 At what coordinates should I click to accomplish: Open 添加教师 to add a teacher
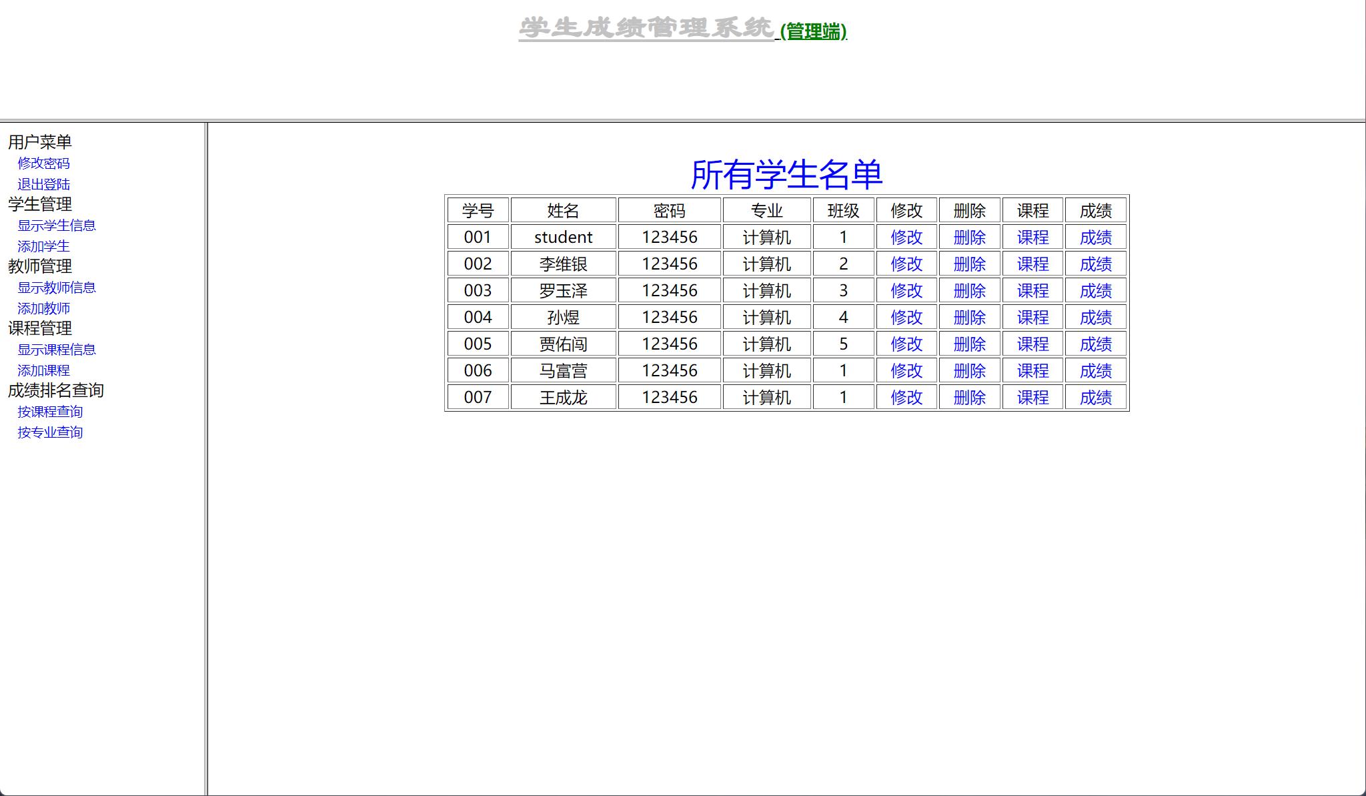pos(44,308)
